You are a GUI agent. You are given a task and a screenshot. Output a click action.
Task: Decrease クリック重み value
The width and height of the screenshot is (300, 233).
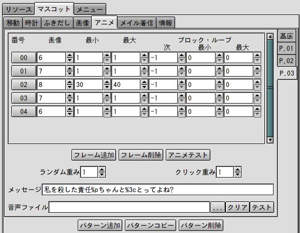coord(238,174)
